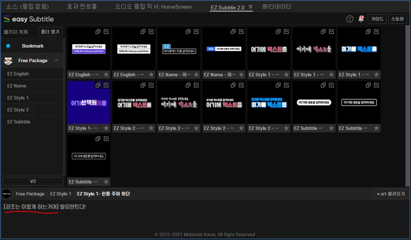Select the EZ Subtitle 2.0 tab

click(x=227, y=7)
